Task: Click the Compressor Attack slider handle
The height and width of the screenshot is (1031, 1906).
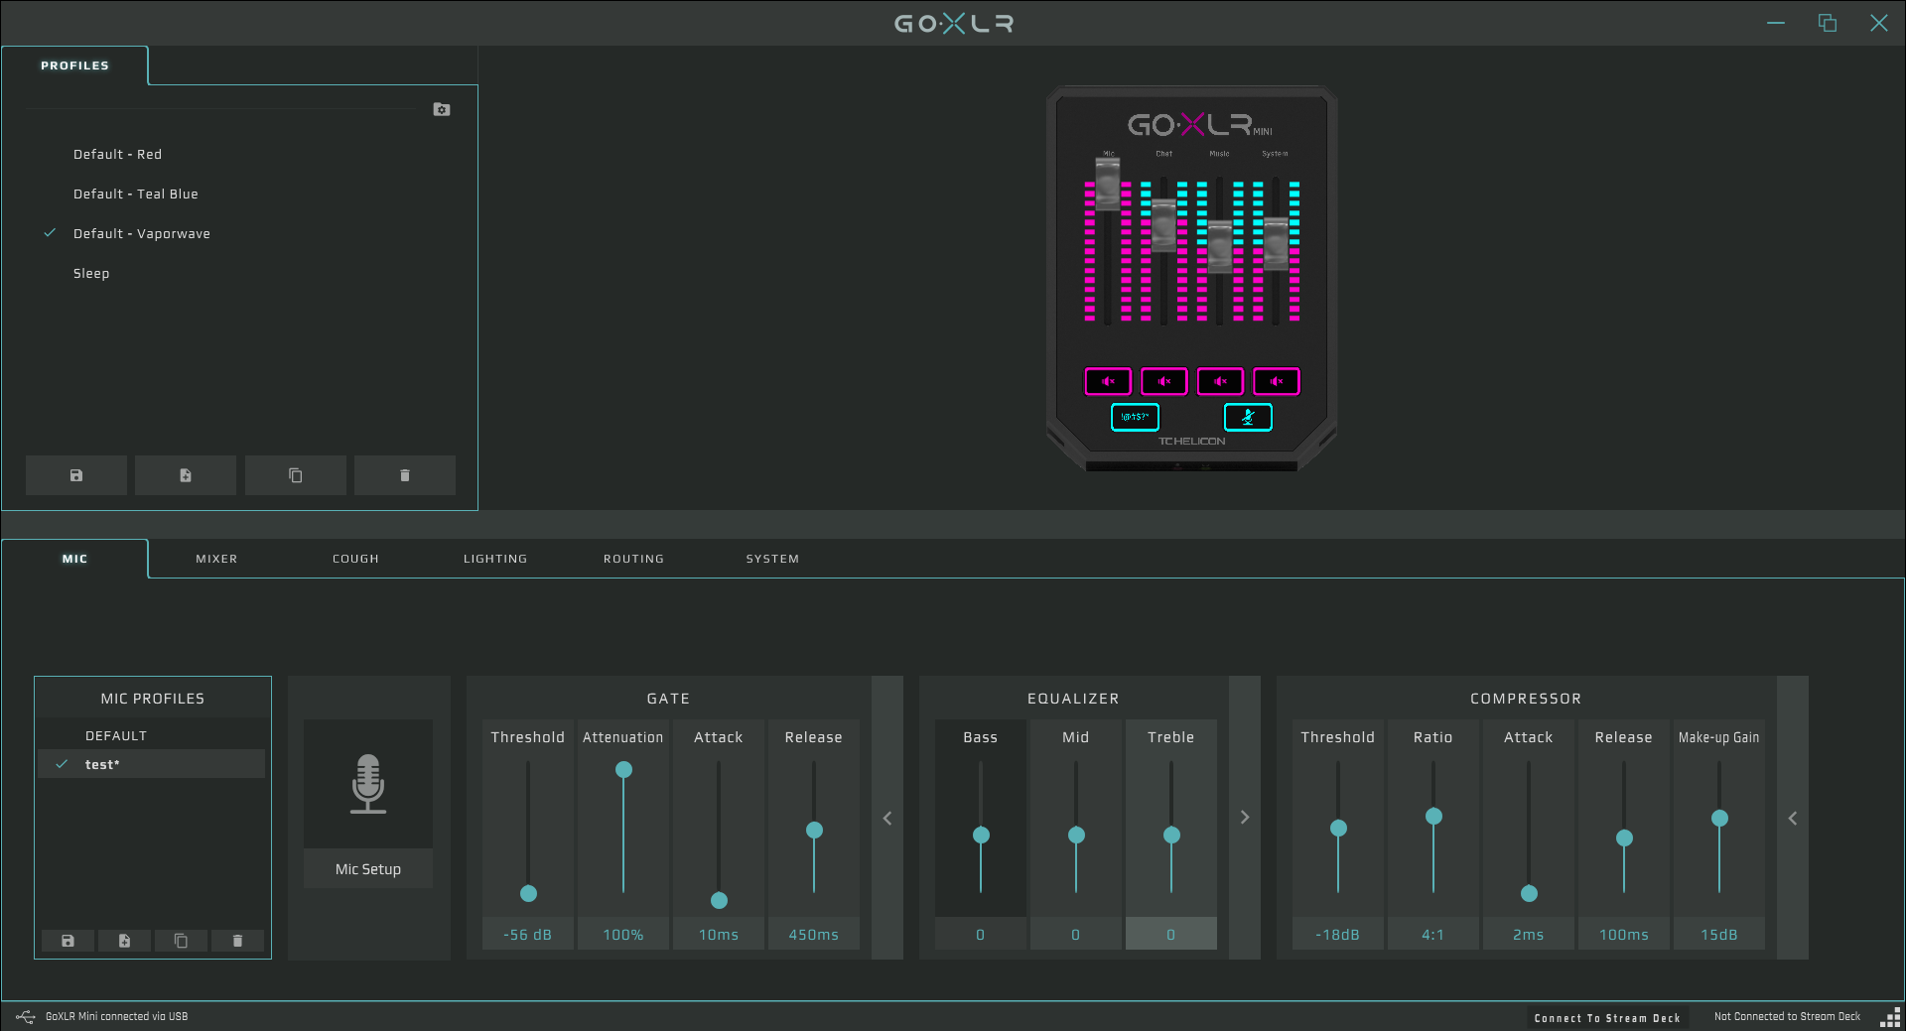Action: (1530, 894)
